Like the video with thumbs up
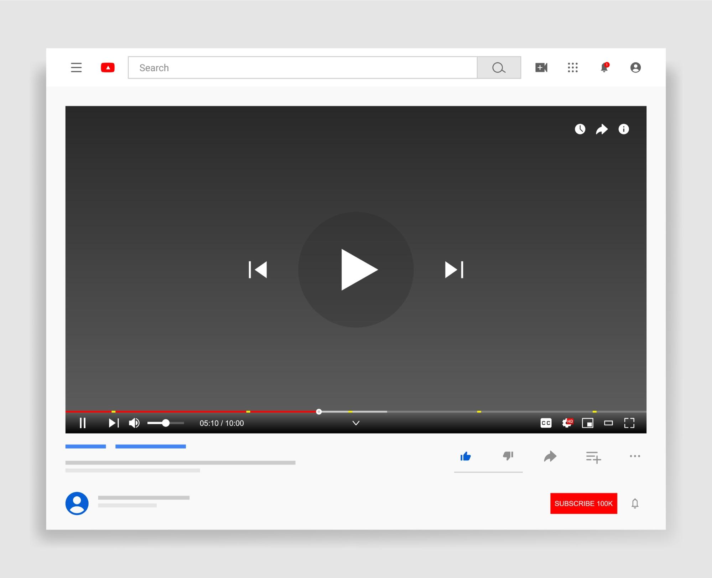Viewport: 712px width, 578px height. coord(466,456)
